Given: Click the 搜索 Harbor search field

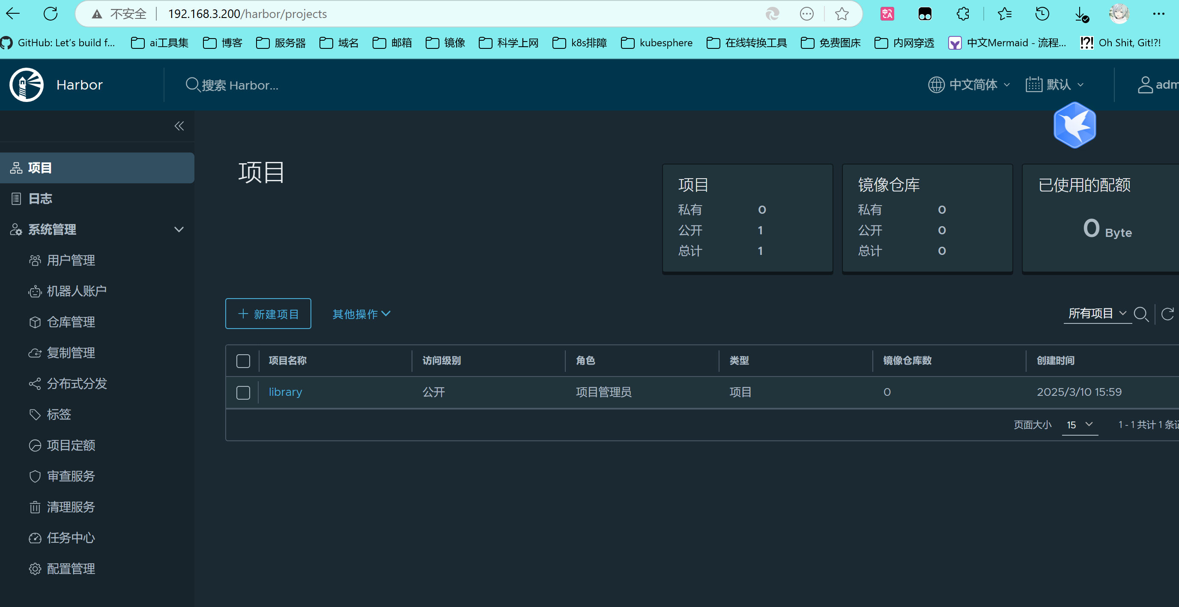Looking at the screenshot, I should pyautogui.click(x=240, y=85).
